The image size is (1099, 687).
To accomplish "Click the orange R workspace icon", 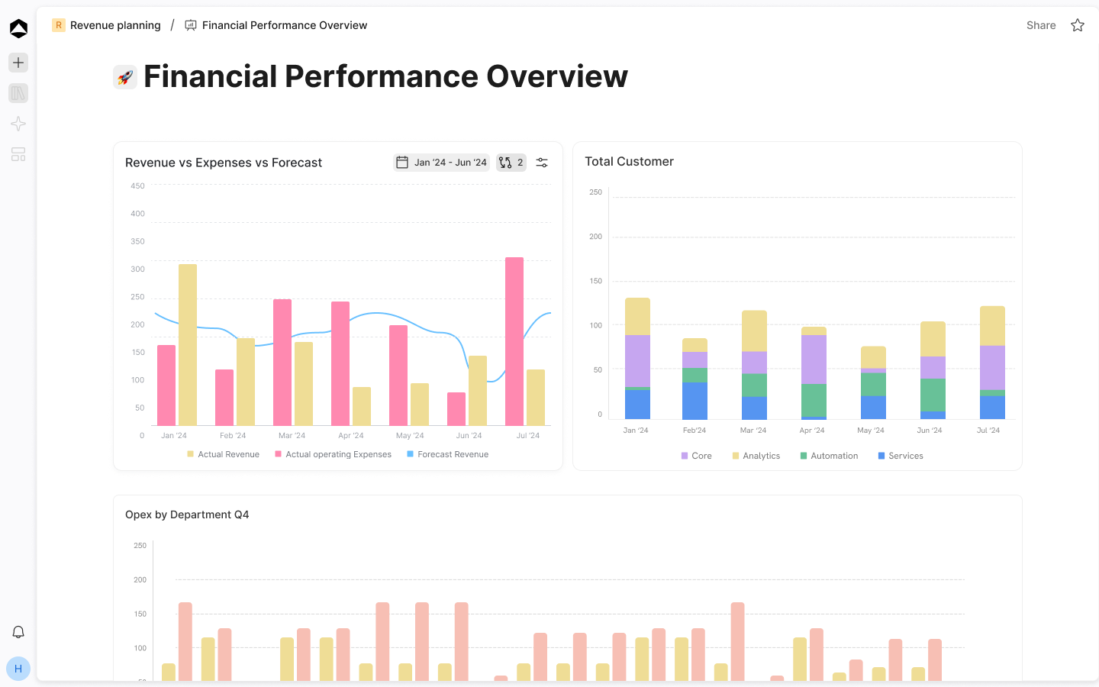I will pos(58,25).
